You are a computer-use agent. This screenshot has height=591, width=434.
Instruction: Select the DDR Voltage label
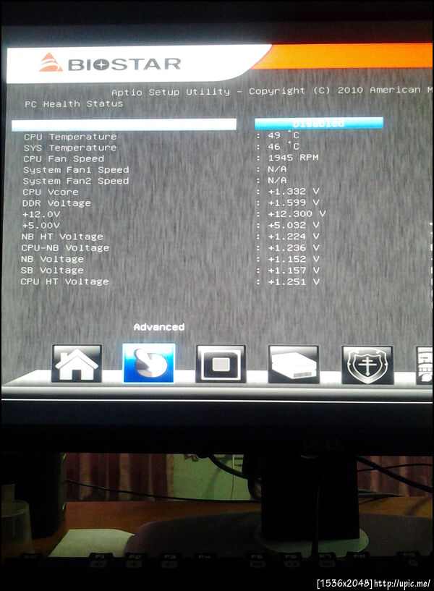(56, 203)
